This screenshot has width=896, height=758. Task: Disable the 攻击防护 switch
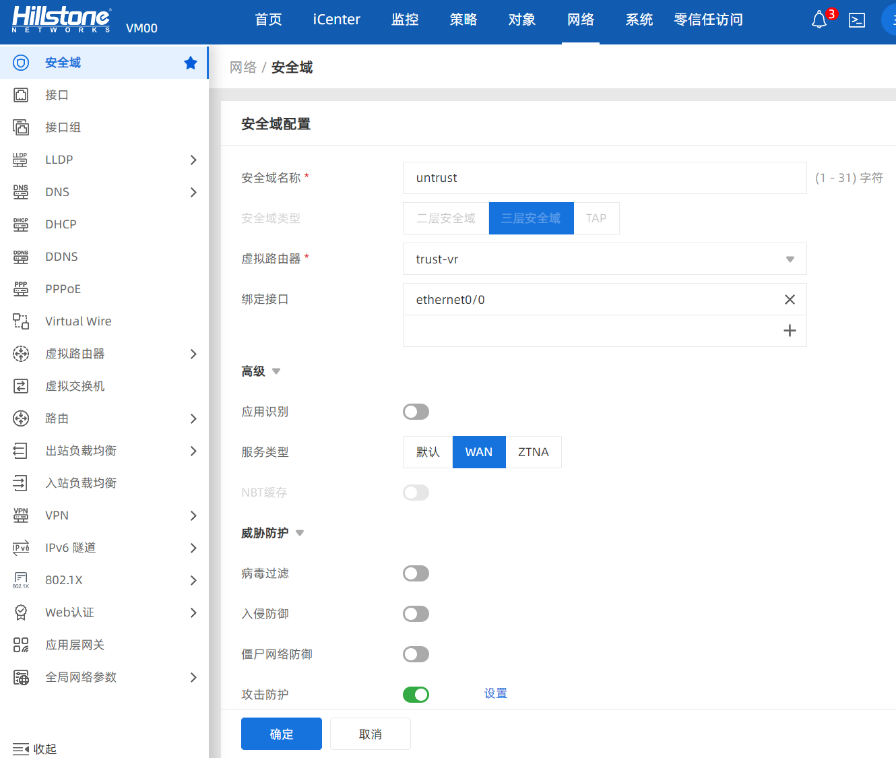[x=416, y=695]
